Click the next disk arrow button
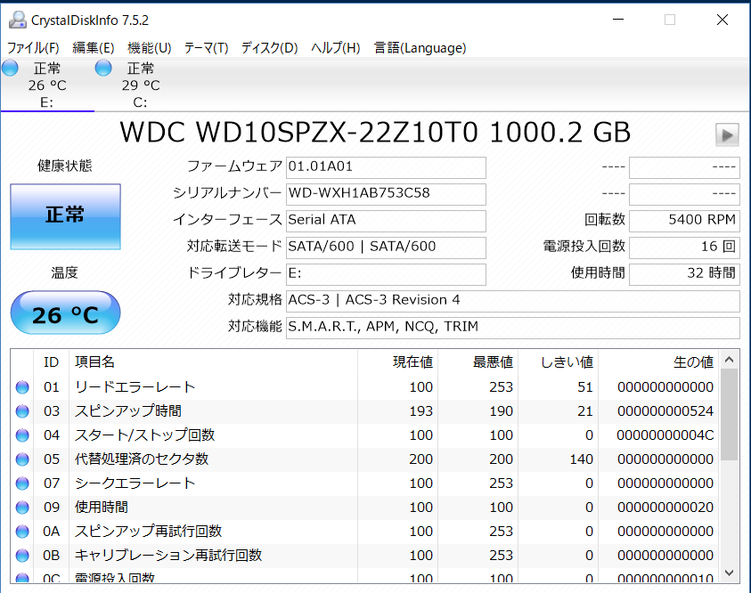The height and width of the screenshot is (593, 751). click(727, 134)
